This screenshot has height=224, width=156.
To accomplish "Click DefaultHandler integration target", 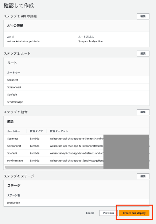I will point(77,153).
